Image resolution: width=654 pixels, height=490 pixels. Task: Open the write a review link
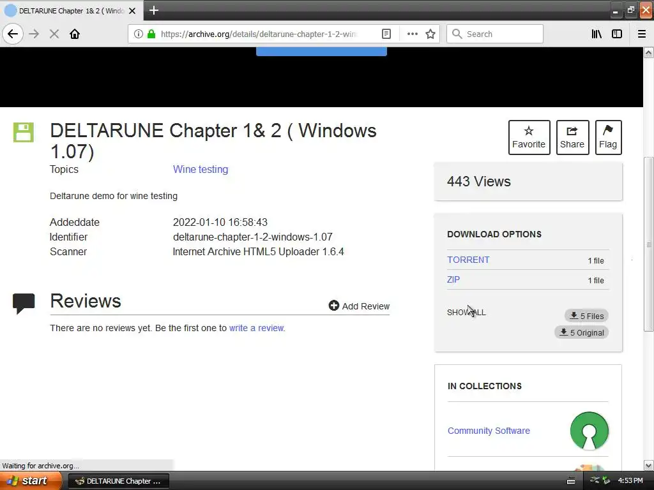(256, 328)
